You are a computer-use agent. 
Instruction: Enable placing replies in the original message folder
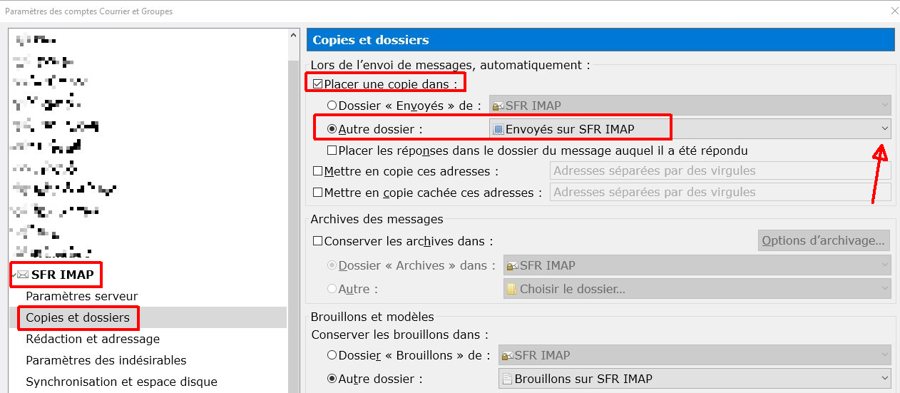coord(332,150)
